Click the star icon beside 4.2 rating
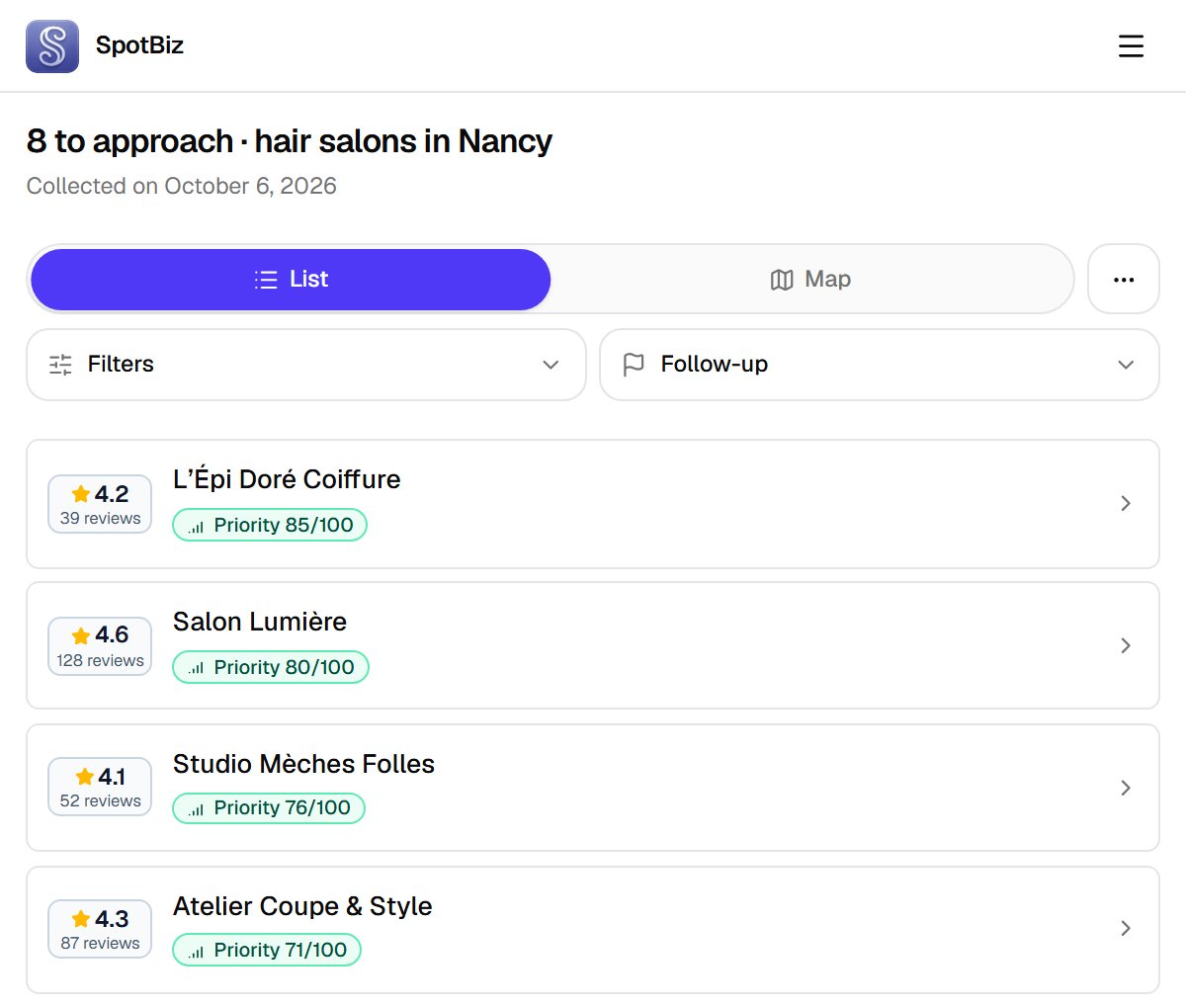This screenshot has width=1186, height=1008. coord(81,494)
